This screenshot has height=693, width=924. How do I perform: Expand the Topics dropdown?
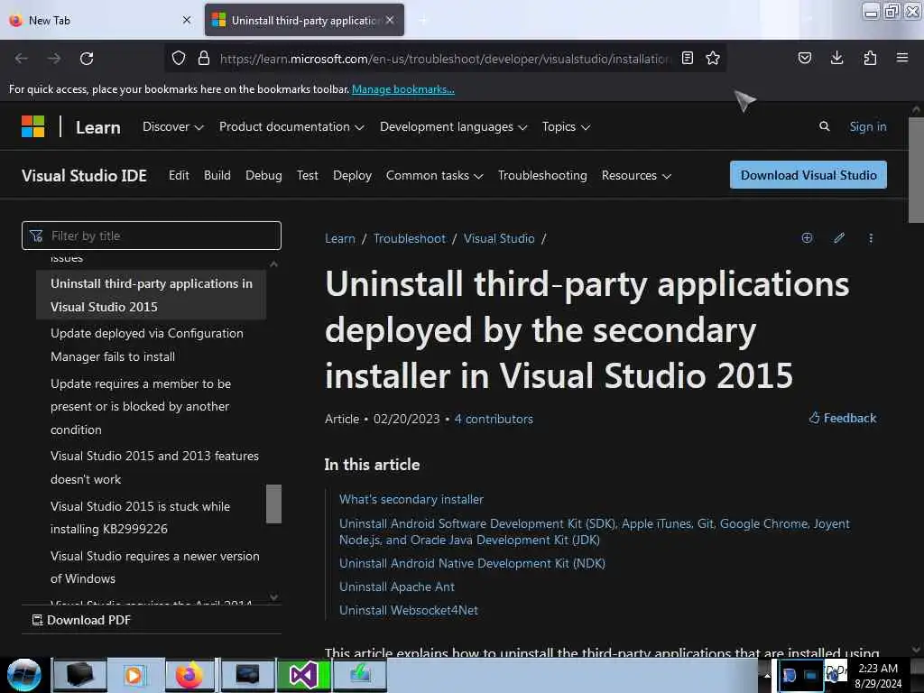pyautogui.click(x=566, y=126)
